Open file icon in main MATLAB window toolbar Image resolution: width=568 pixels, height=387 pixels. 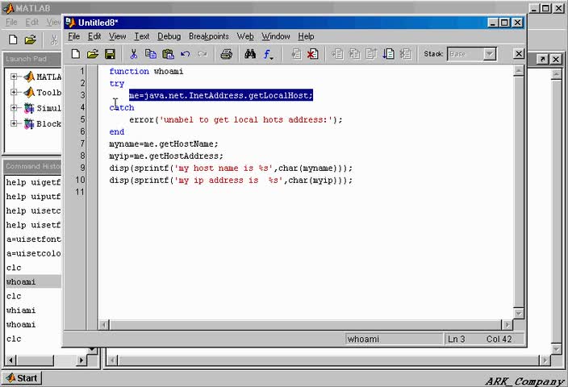pos(31,40)
